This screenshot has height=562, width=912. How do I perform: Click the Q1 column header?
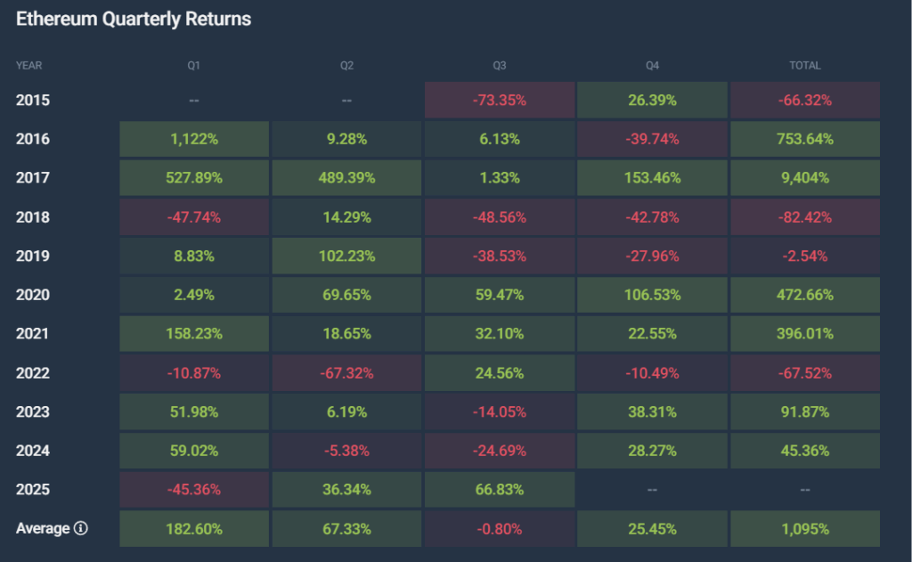pyautogui.click(x=194, y=65)
